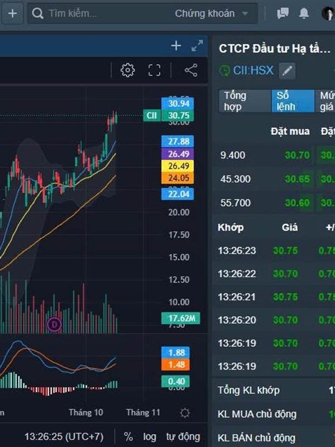The height and width of the screenshot is (447, 335).
Task: Expand chart panel with diagonal arrows icon
Action: (x=197, y=46)
